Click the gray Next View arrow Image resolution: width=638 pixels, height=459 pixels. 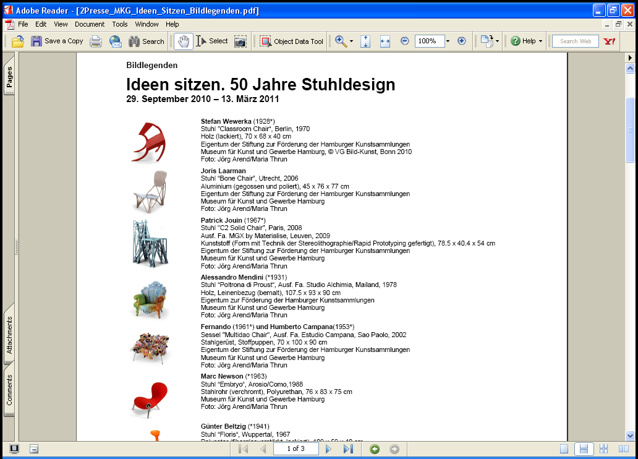[x=394, y=449]
